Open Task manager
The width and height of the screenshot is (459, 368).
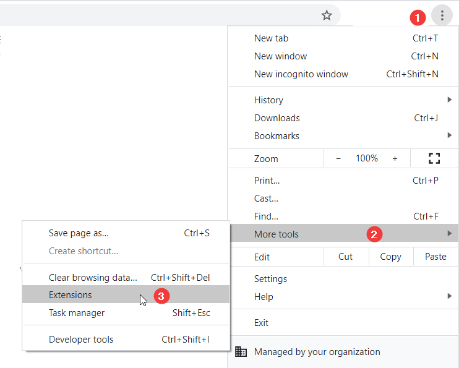126,313
